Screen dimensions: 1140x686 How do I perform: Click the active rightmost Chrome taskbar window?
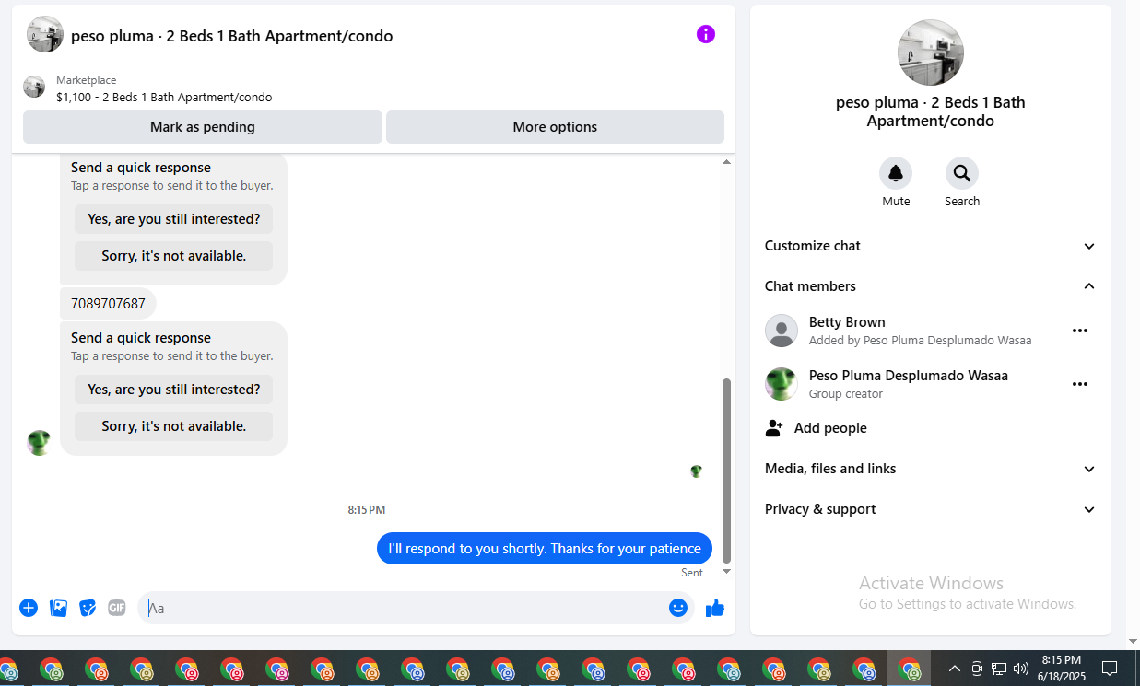coord(910,669)
